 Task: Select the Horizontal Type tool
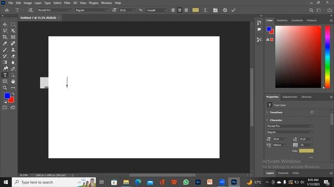[5, 75]
